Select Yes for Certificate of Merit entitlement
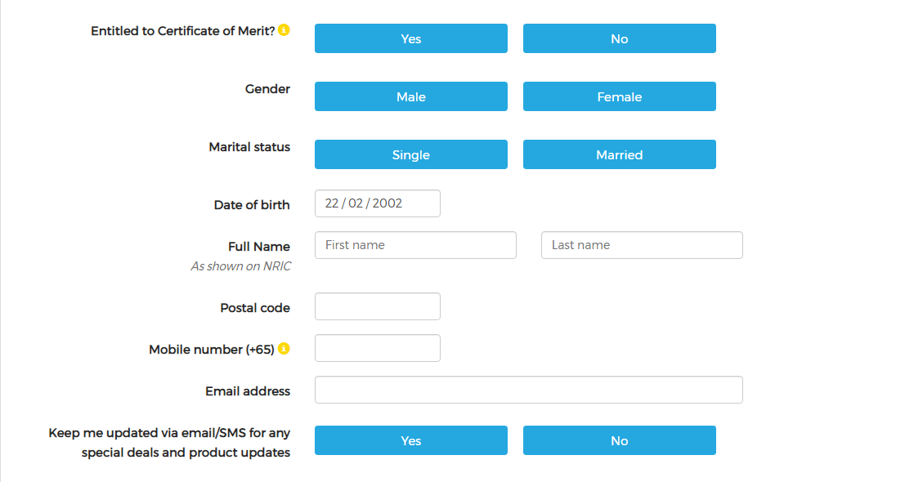The height and width of the screenshot is (482, 905). [x=411, y=38]
